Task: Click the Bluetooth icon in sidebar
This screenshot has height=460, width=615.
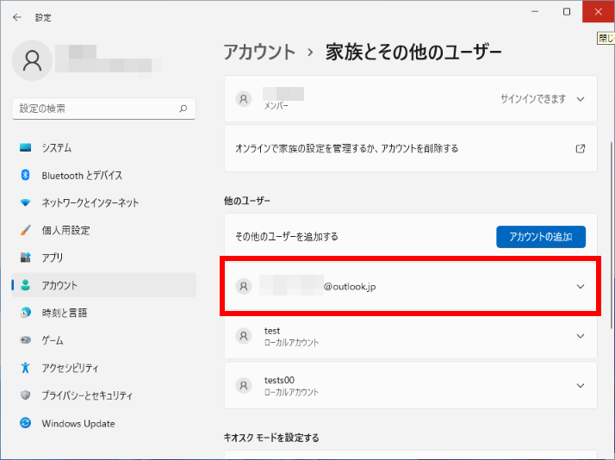Action: coord(26,175)
